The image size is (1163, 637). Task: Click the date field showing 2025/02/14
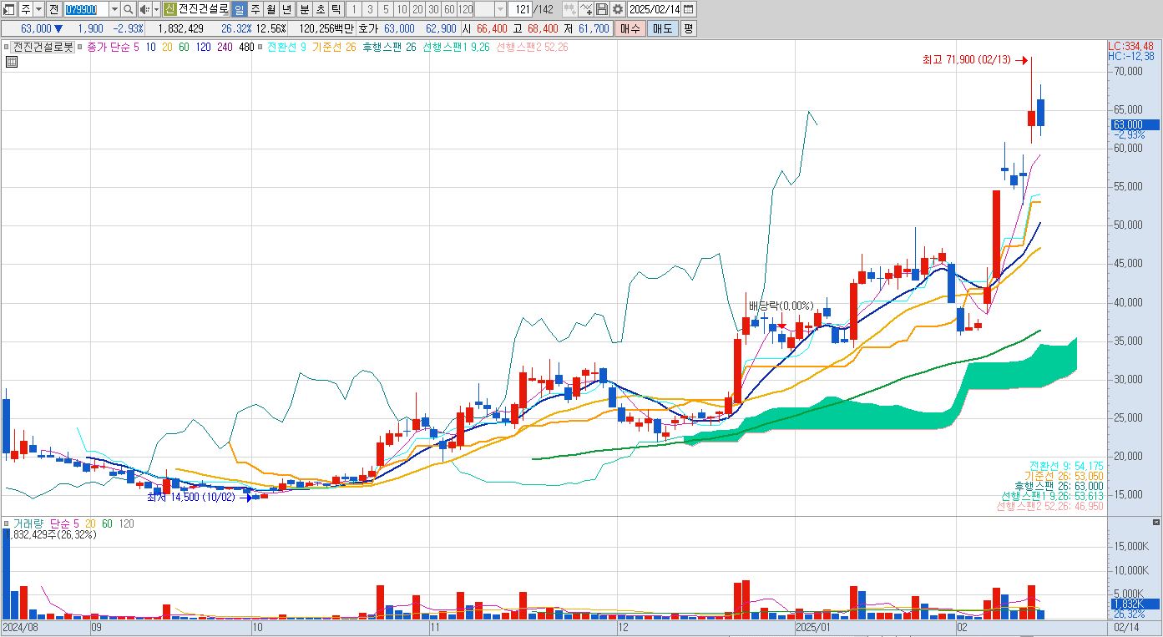pyautogui.click(x=655, y=9)
